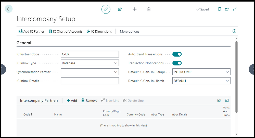Click the back arrow button

(x=9, y=9)
